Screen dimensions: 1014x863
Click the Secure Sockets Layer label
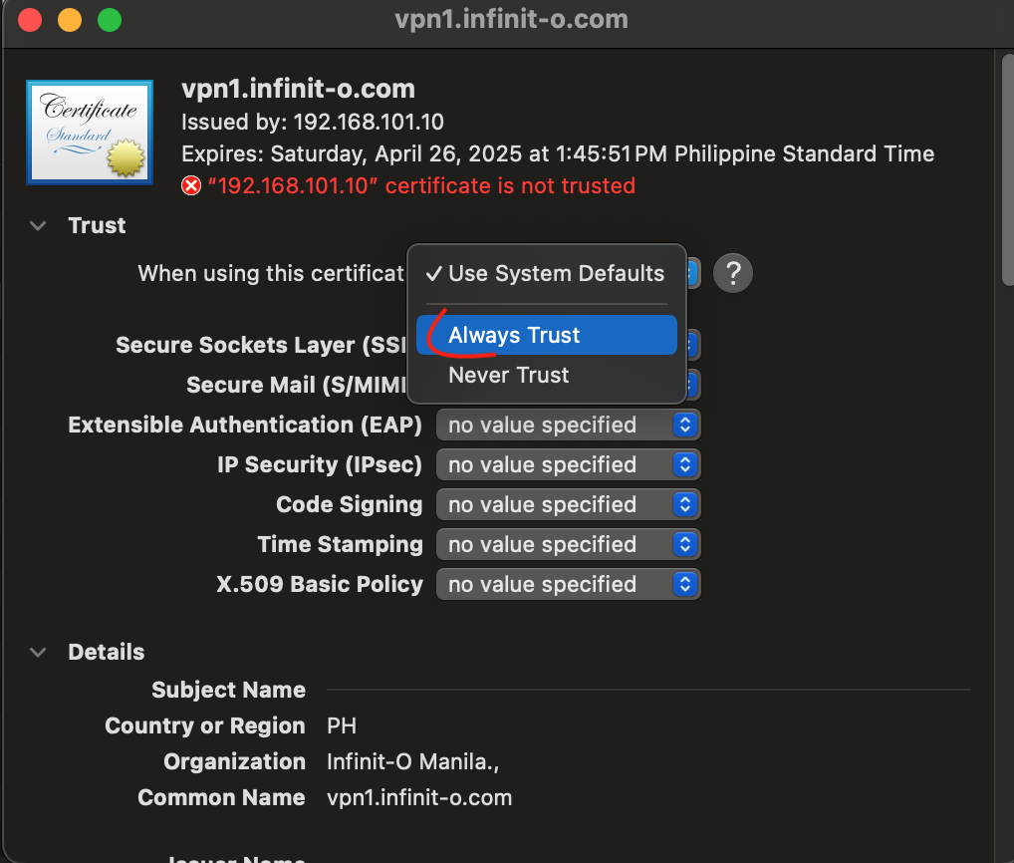pyautogui.click(x=261, y=346)
